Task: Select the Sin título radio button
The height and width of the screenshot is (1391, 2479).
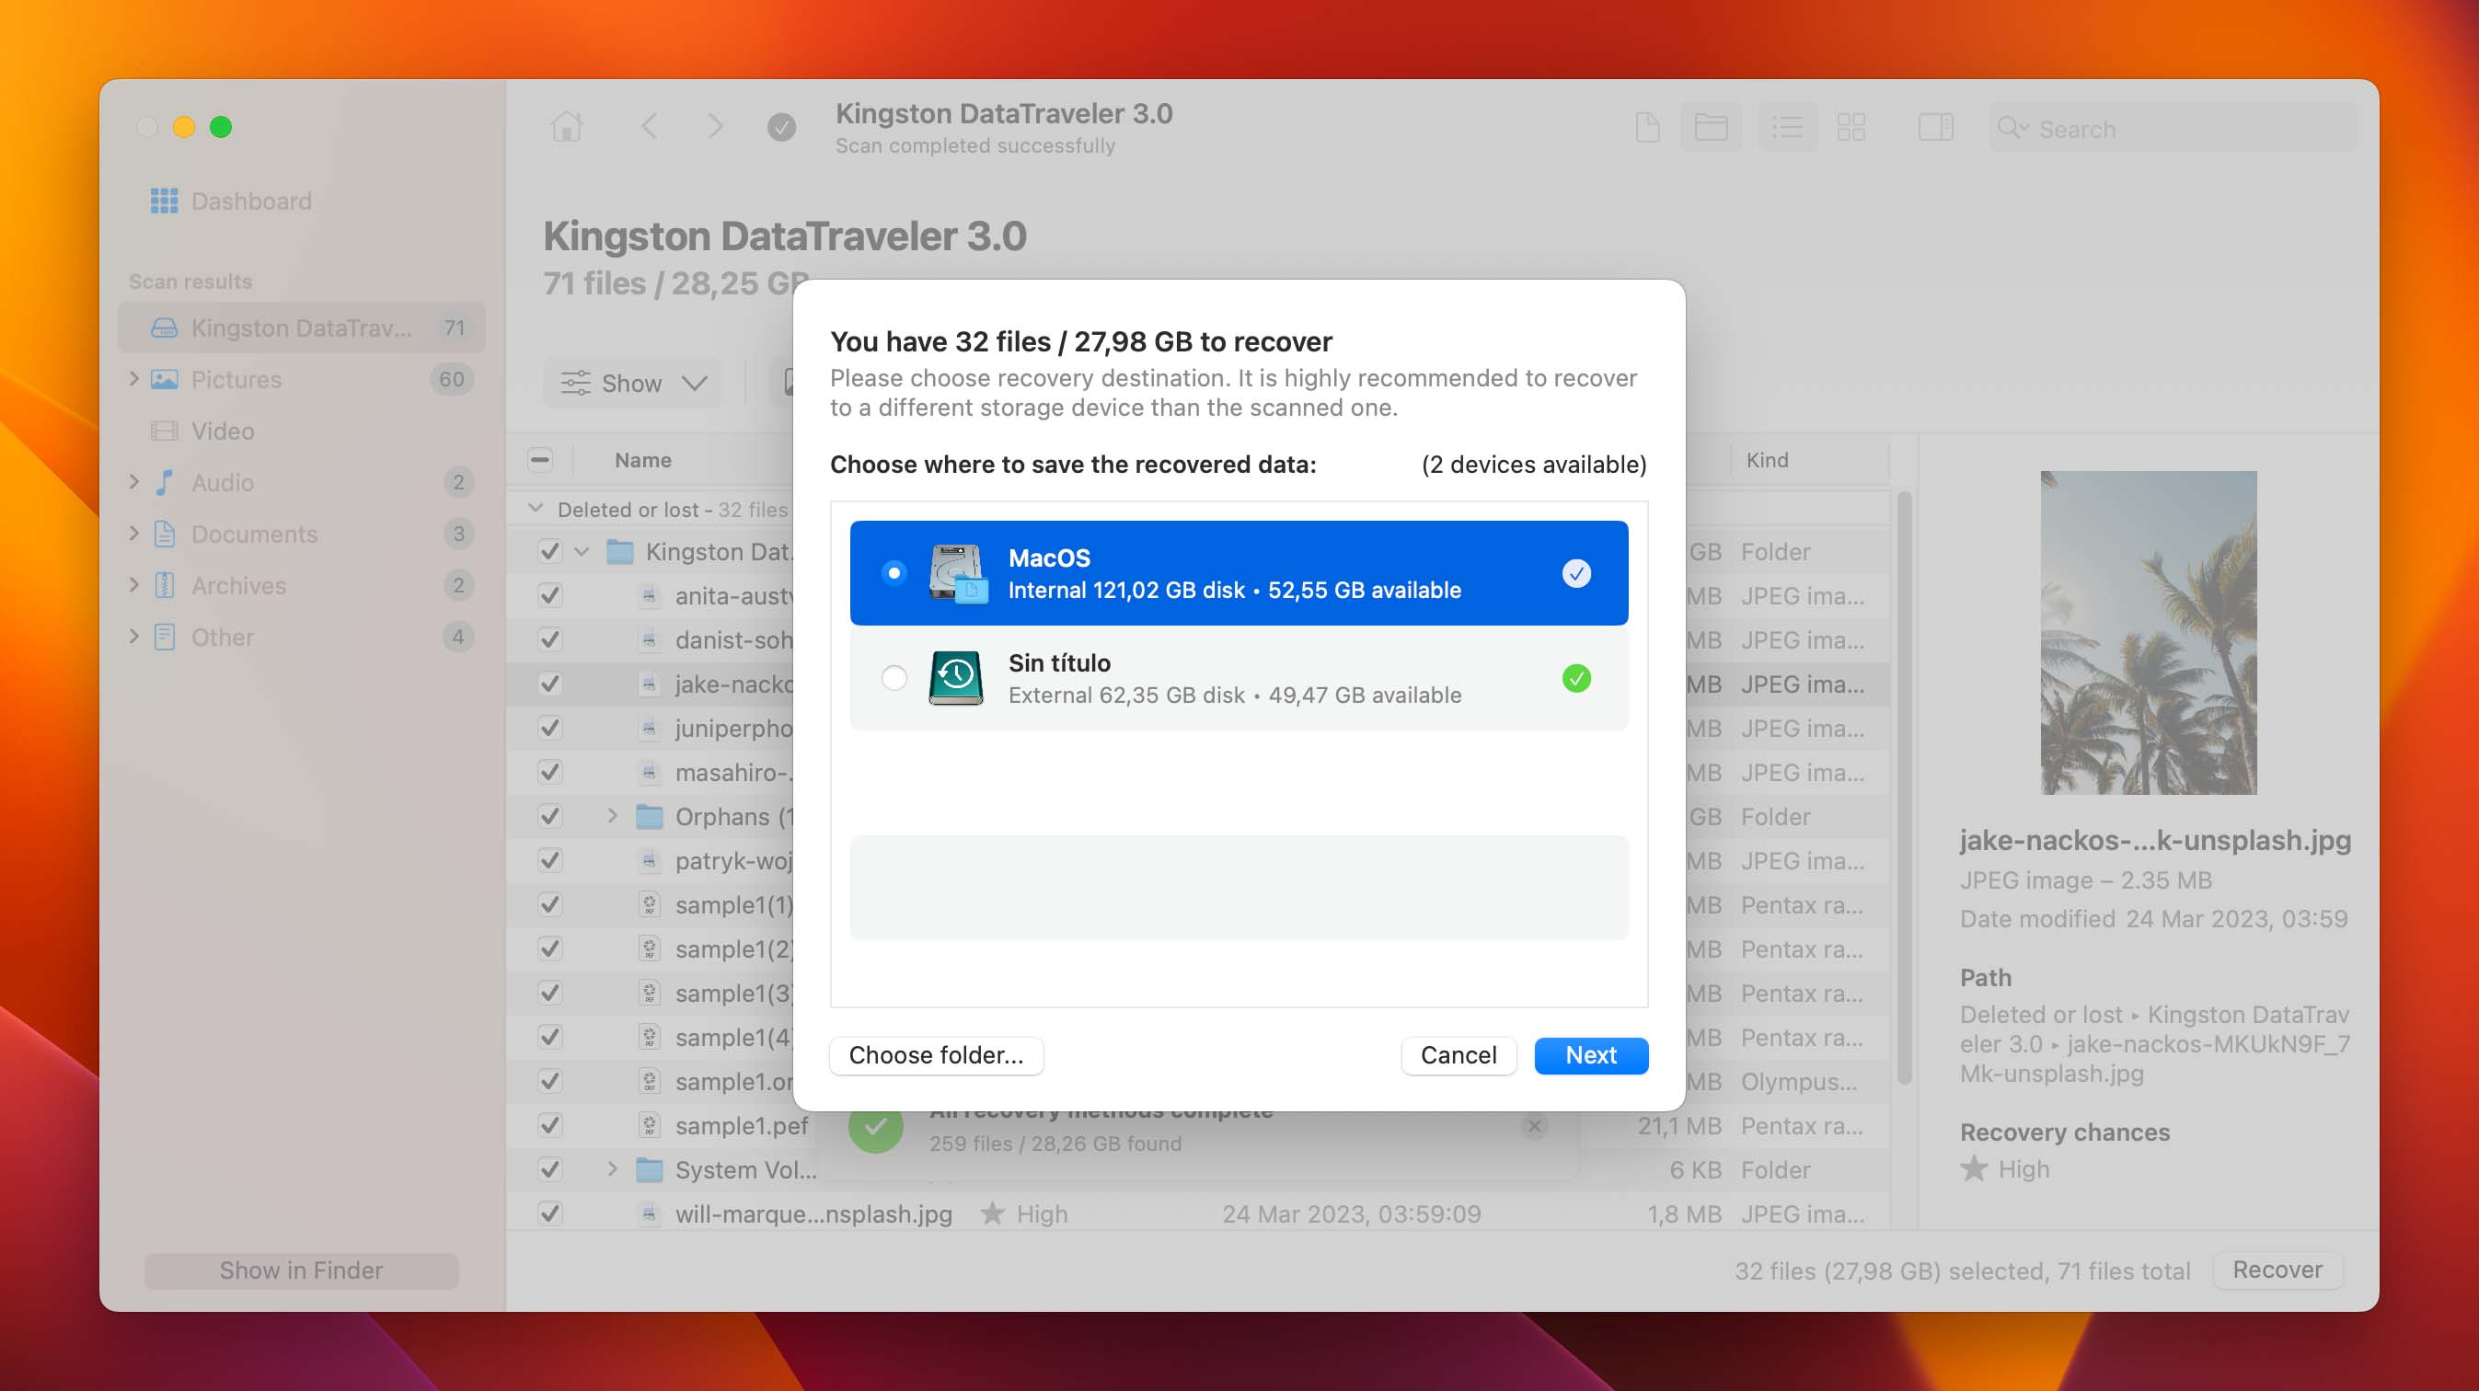Action: click(x=894, y=678)
